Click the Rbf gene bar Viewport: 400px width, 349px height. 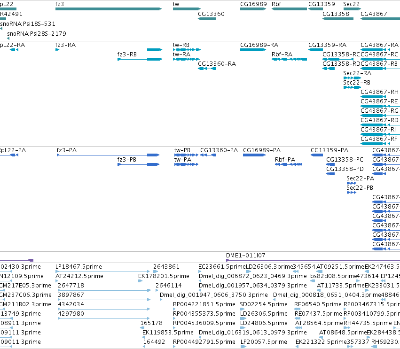click(289, 9)
